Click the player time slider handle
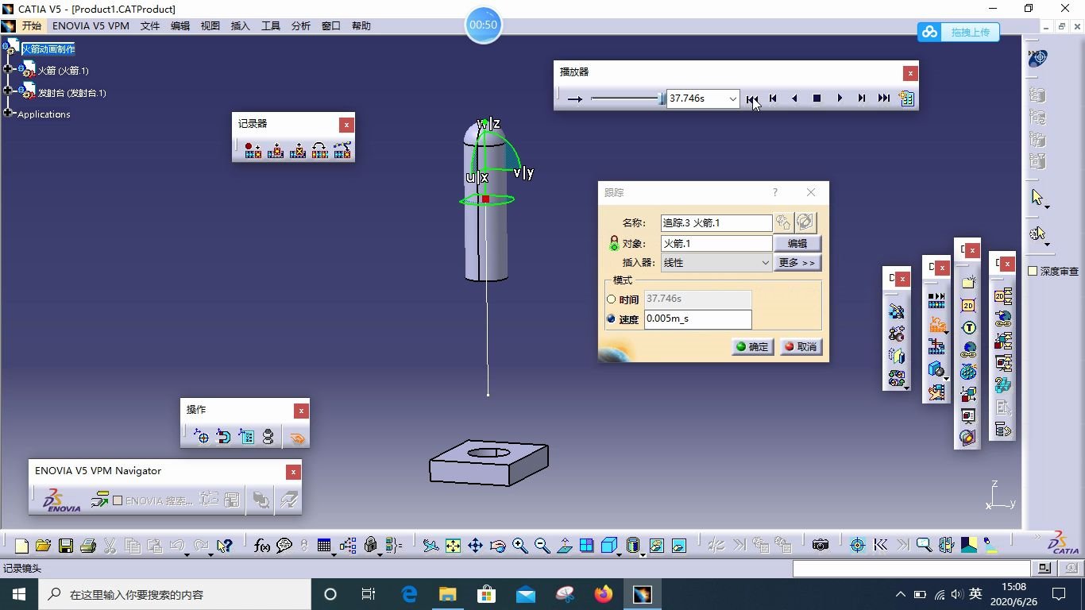1085x610 pixels. click(x=662, y=98)
